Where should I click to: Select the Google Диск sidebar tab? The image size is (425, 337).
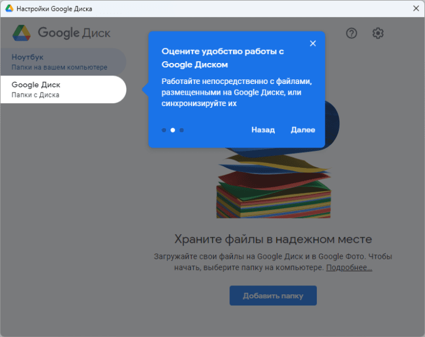pos(63,90)
